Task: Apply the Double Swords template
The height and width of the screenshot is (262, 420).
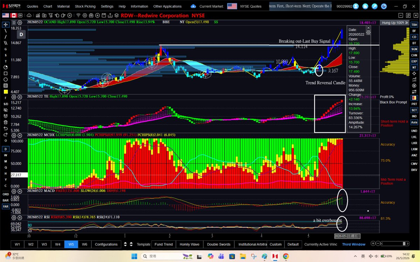Action: click(x=219, y=244)
